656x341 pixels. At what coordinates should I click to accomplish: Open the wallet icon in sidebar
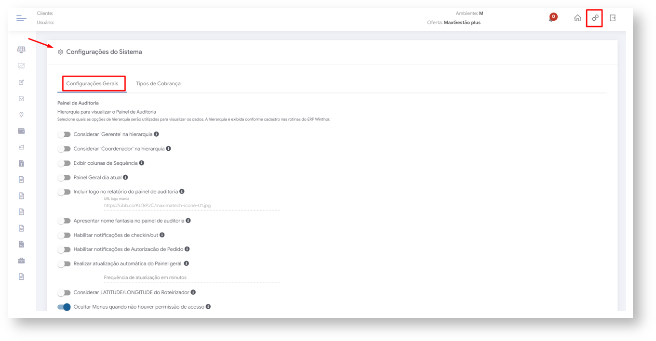pyautogui.click(x=21, y=131)
